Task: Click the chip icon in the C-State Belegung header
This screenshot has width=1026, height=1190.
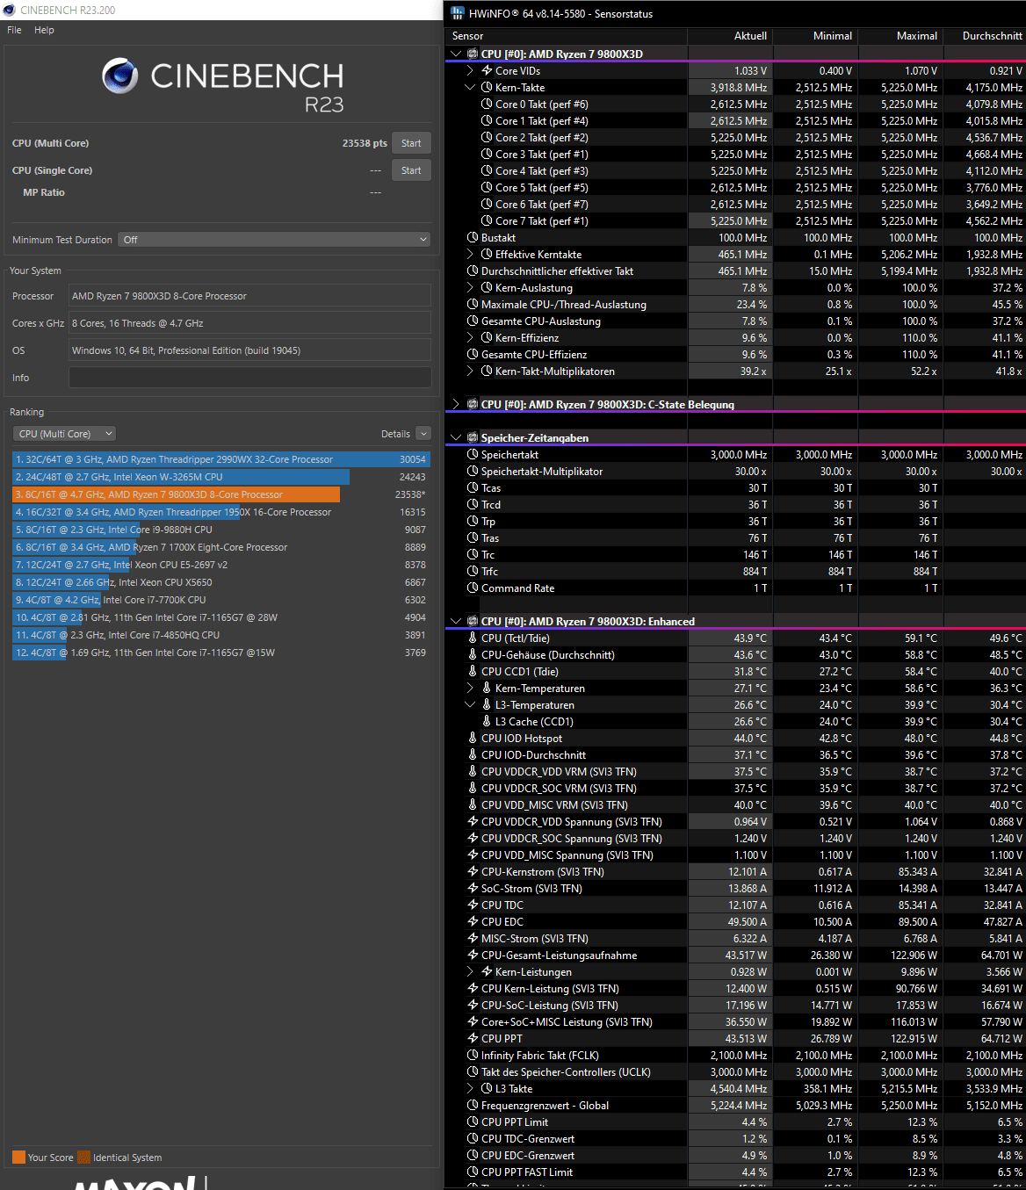Action: pos(473,404)
